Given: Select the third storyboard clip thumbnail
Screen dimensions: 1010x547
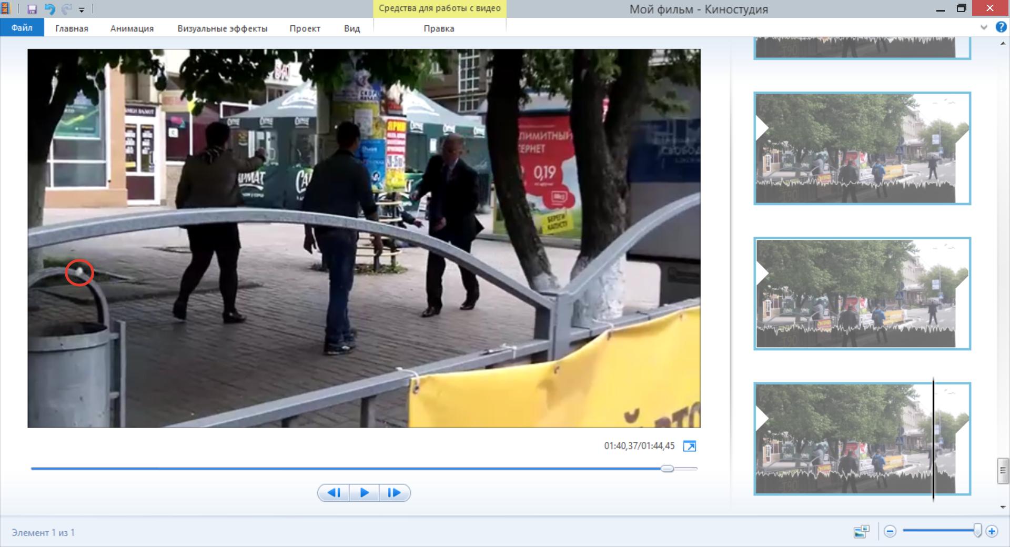Looking at the screenshot, I should (862, 293).
